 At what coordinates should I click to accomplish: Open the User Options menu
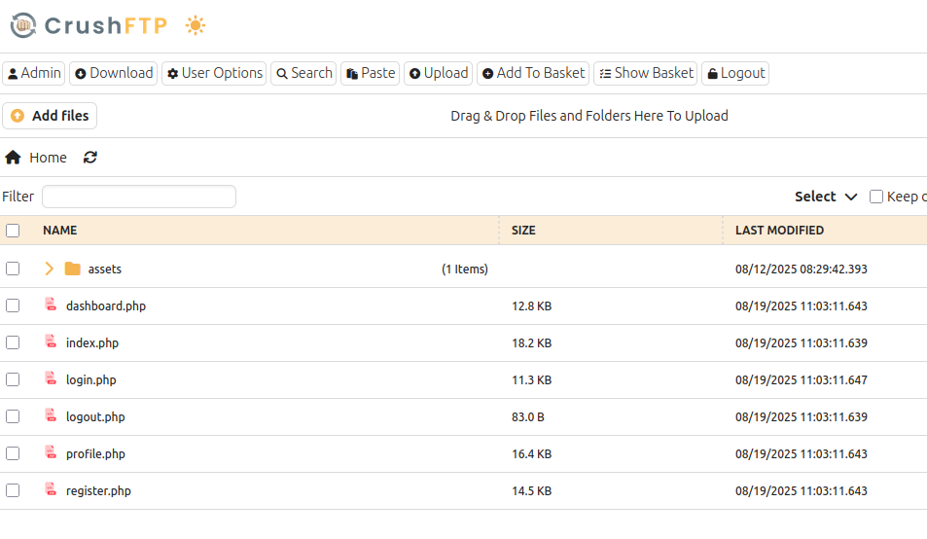tap(214, 73)
